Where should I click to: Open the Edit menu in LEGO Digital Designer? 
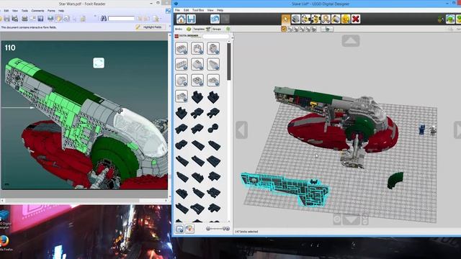point(186,10)
